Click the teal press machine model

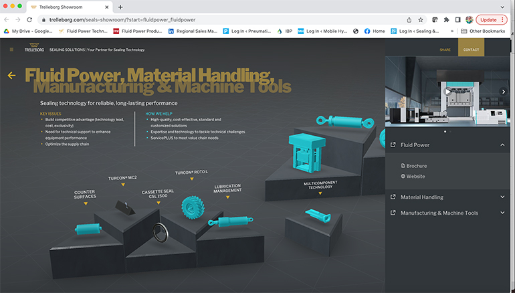pyautogui.click(x=306, y=153)
